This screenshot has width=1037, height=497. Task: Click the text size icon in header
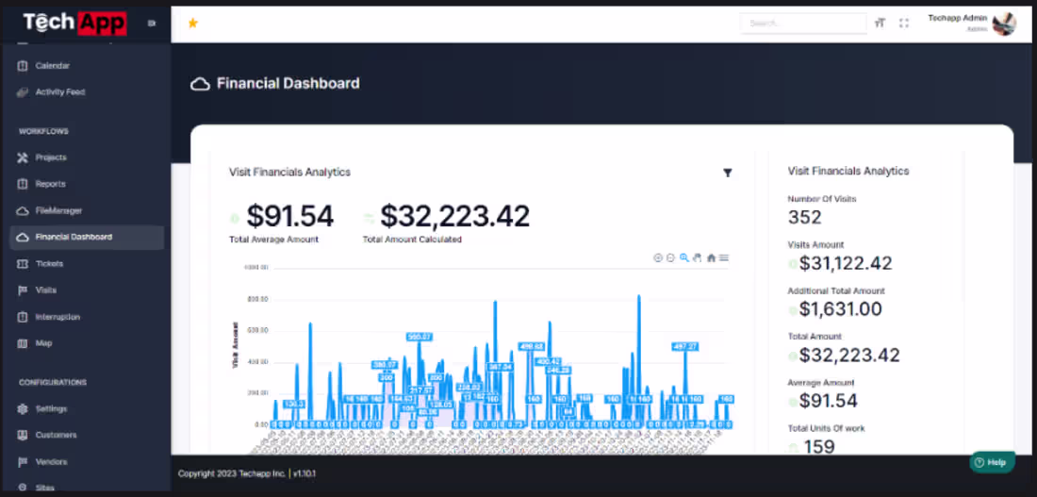point(880,24)
